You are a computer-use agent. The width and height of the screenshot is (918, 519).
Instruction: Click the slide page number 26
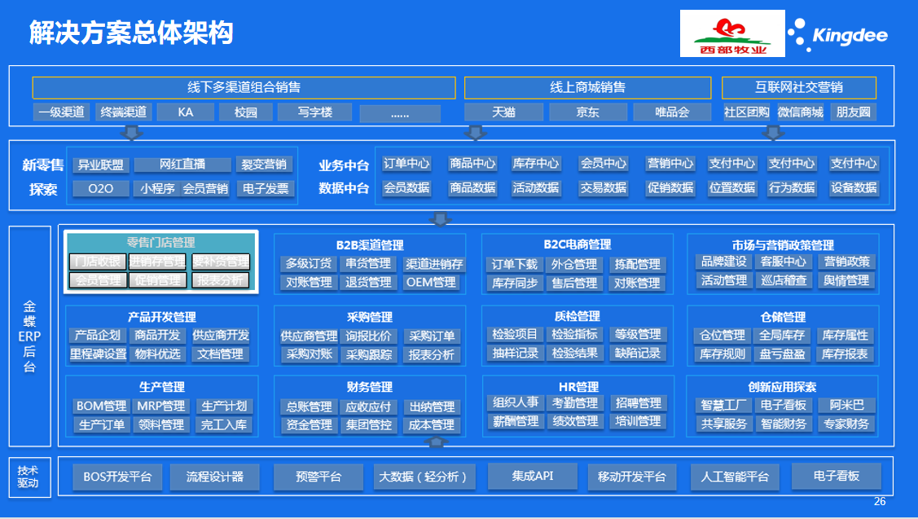coord(879,502)
